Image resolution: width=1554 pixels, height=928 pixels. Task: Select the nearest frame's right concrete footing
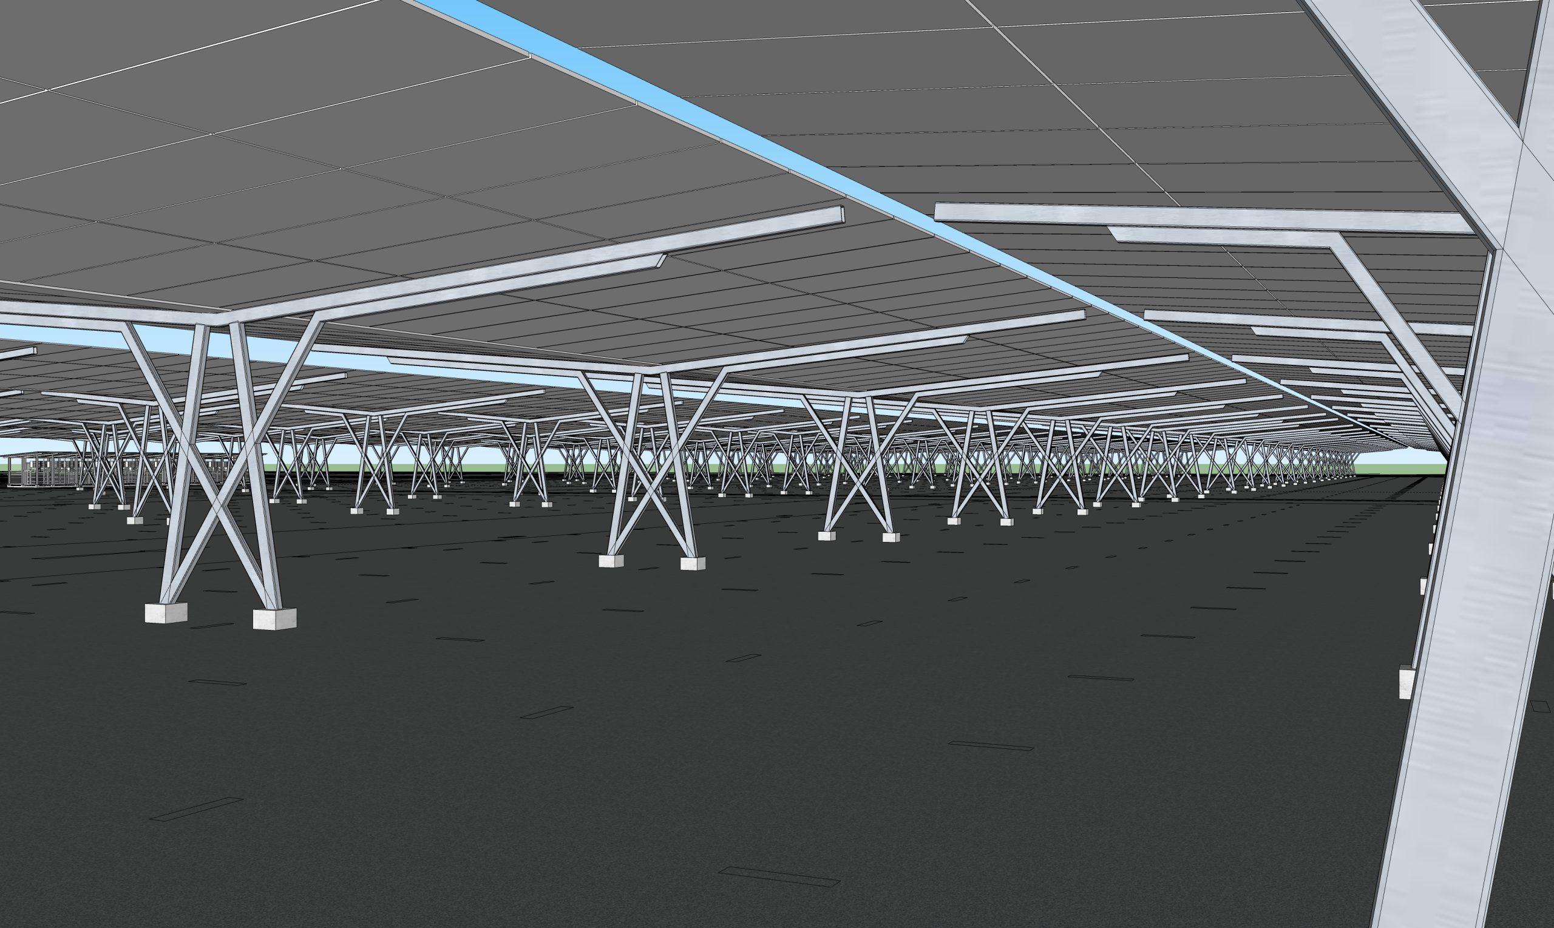pos(274,618)
